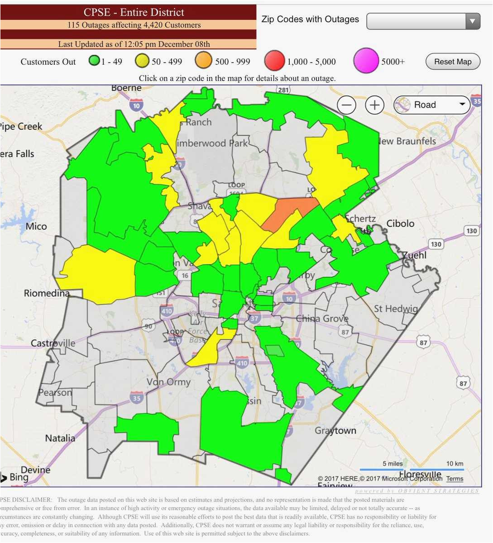Click the orange 500 - 999 legend circle
The width and height of the screenshot is (493, 543).
coord(204,61)
